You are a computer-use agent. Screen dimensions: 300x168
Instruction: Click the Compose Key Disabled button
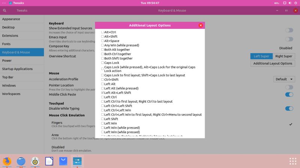tap(285, 48)
